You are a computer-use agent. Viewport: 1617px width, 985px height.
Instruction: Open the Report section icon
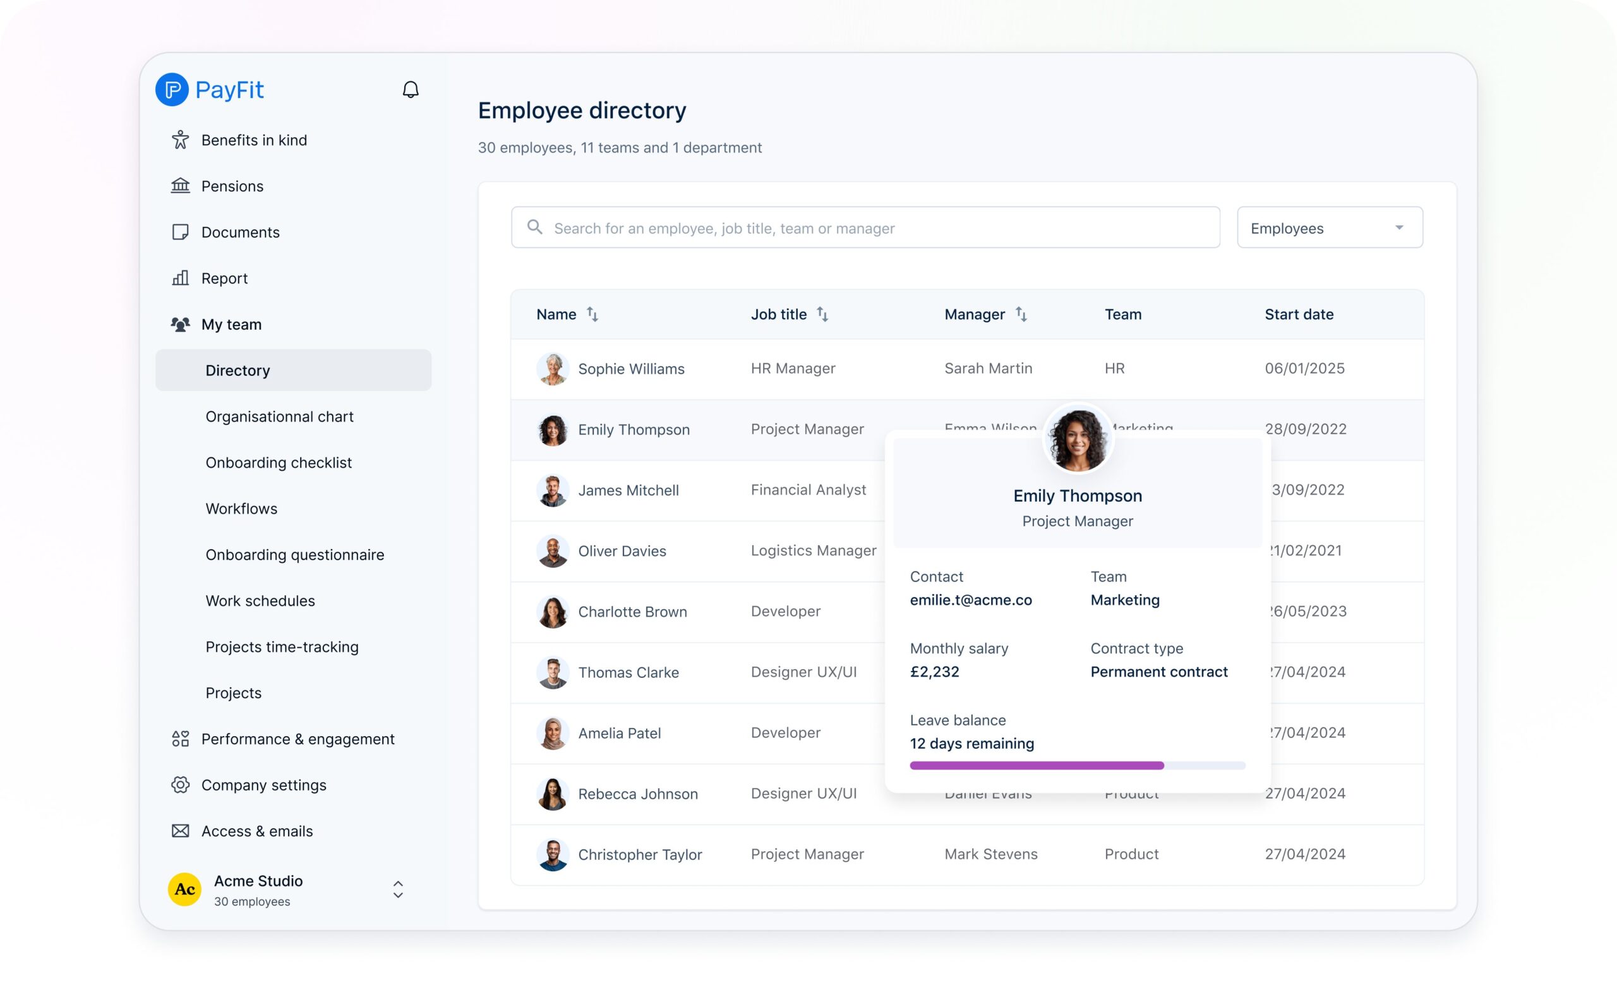pos(180,277)
